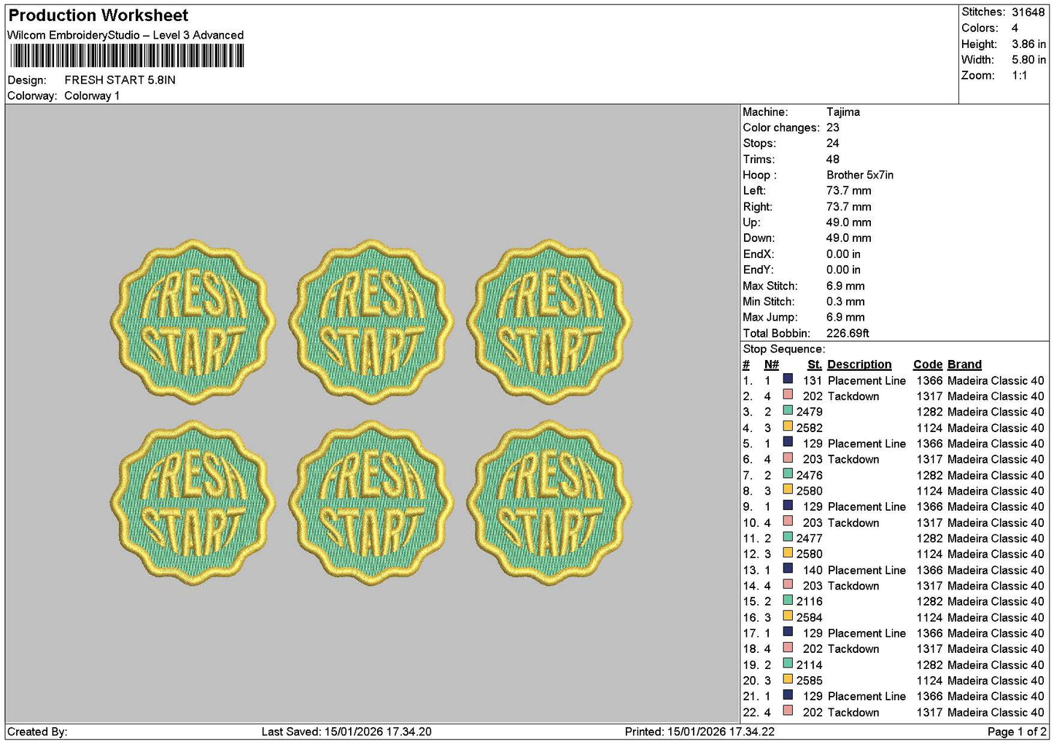Click the barcode under the worksheet title
The width and height of the screenshot is (1054, 744).
pyautogui.click(x=127, y=56)
